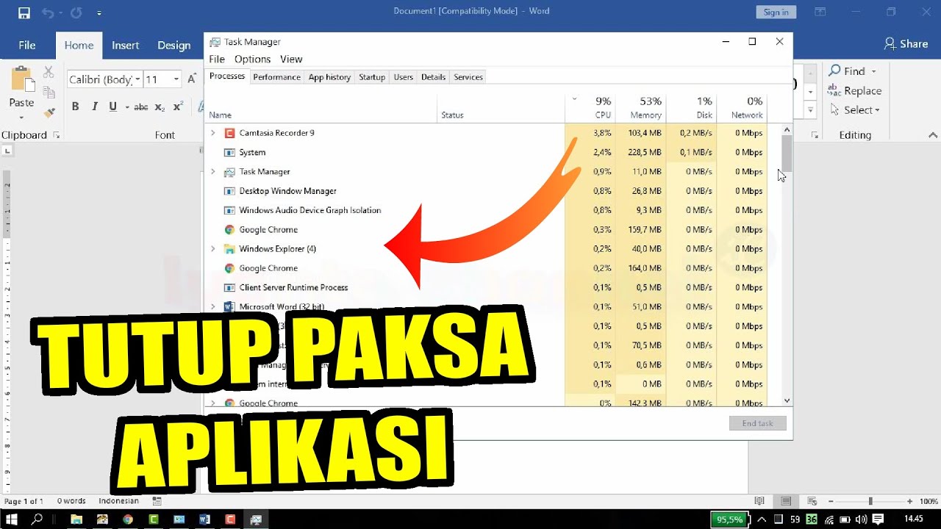Screen dimensions: 941x529
Task: Select Windows Audio Device Graph Isolation process
Action: tap(487, 210)
